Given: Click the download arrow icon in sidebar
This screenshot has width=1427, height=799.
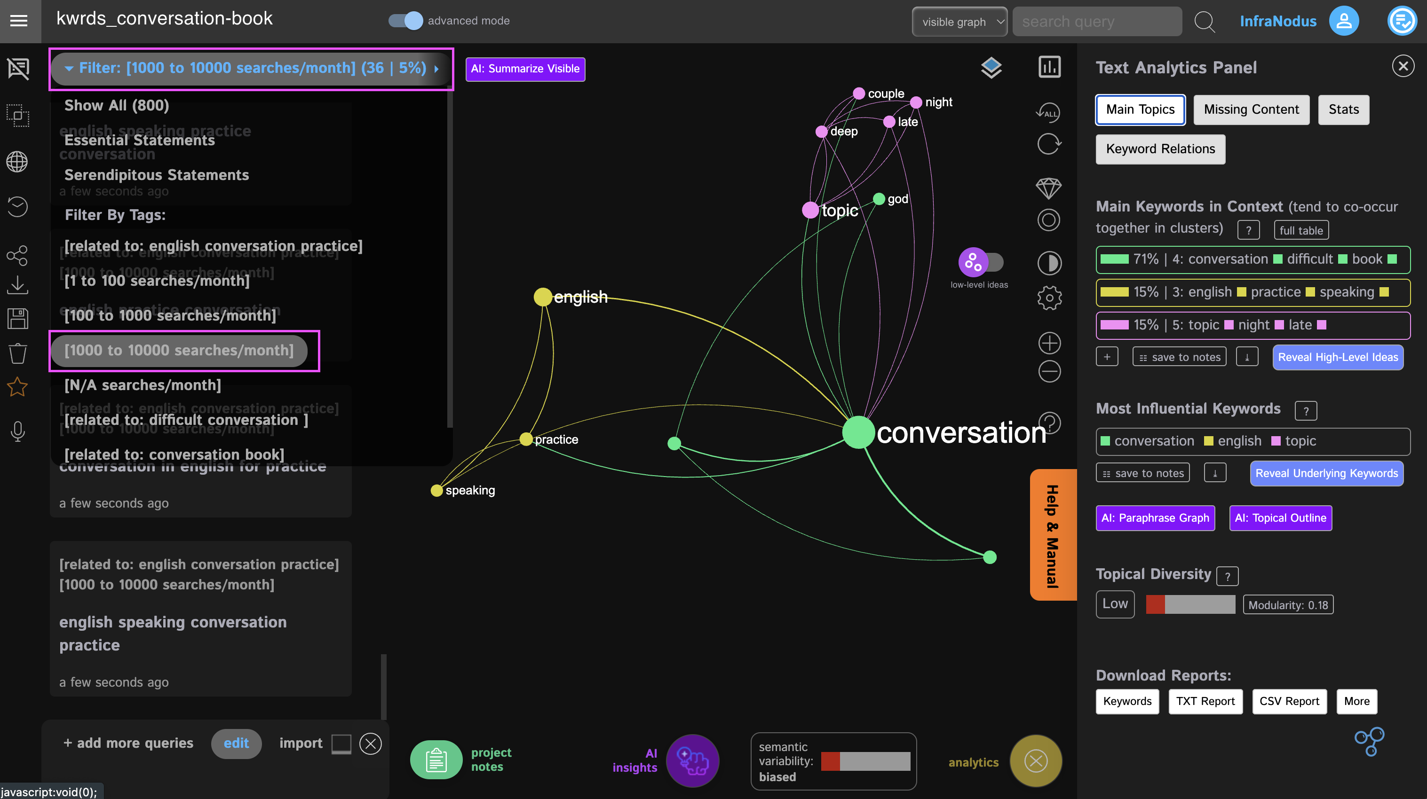Looking at the screenshot, I should click(17, 286).
